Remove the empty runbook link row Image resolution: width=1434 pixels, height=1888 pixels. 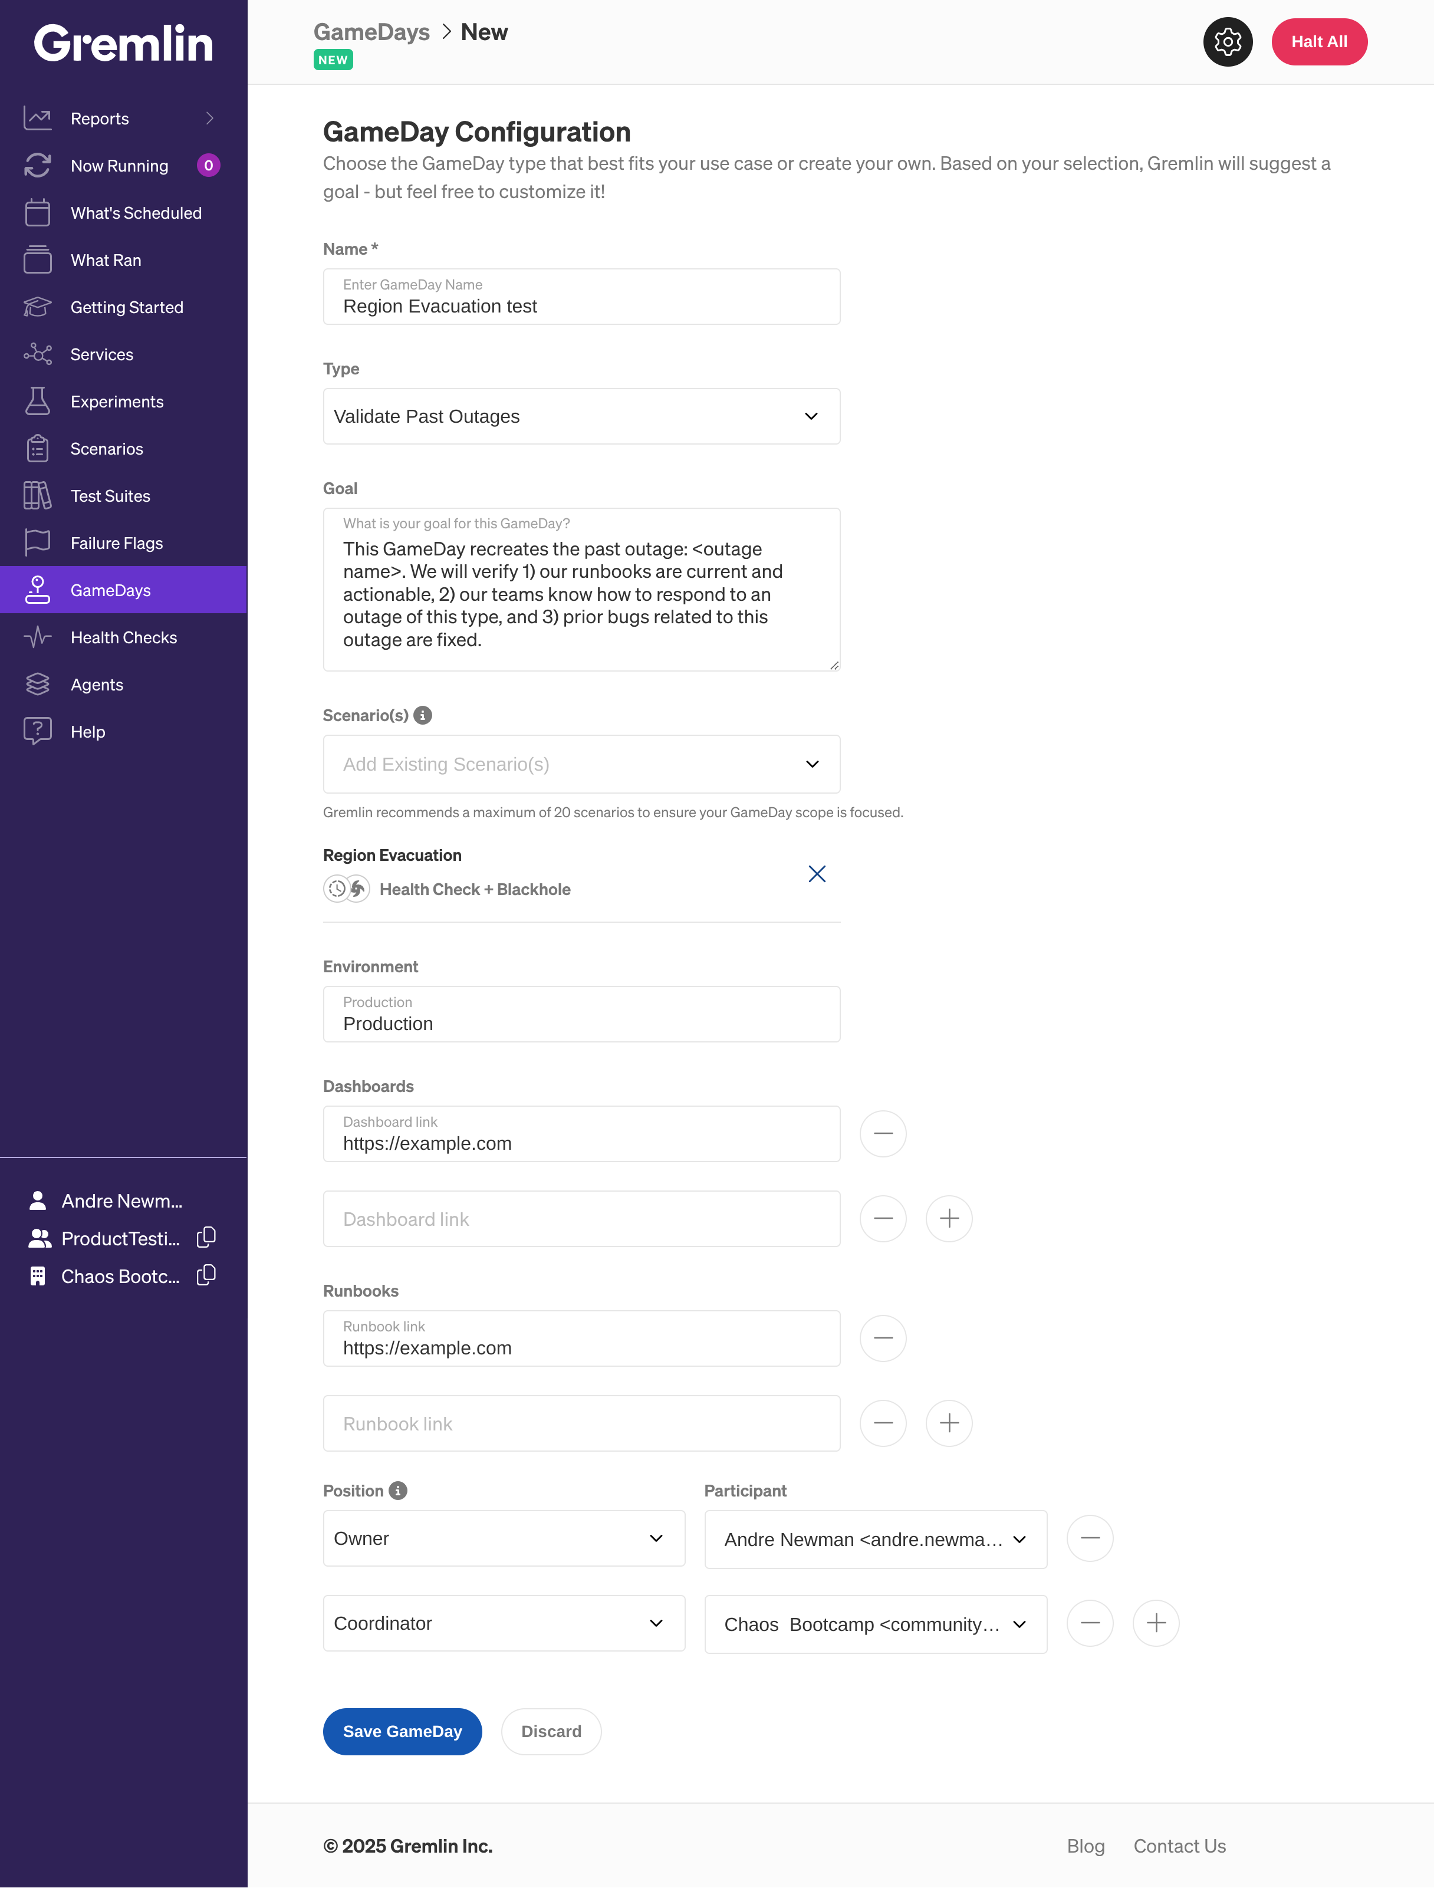click(883, 1424)
